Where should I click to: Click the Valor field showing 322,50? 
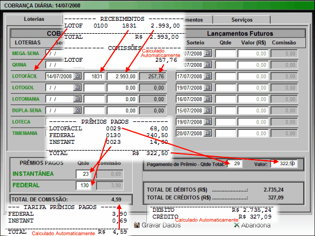[283, 164]
